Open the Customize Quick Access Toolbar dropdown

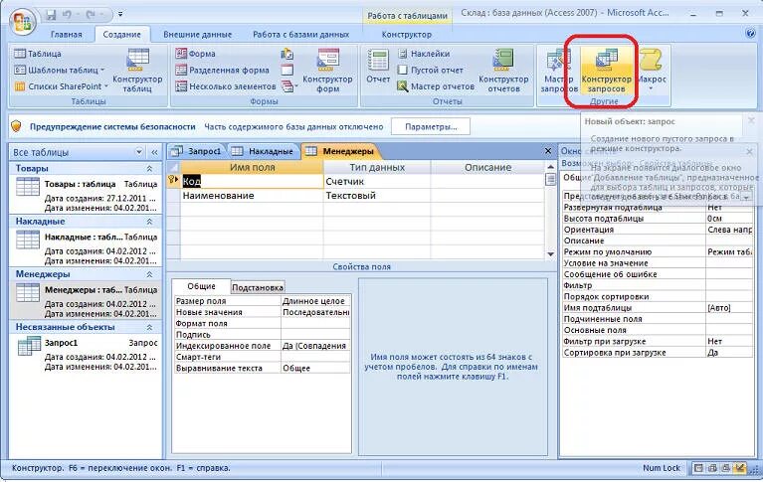point(120,15)
